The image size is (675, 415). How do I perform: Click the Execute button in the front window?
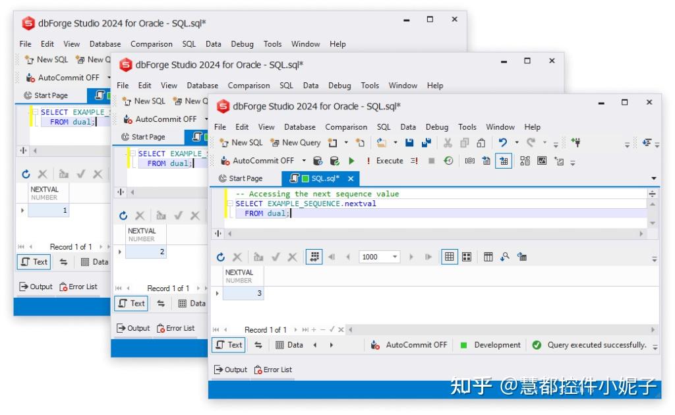pyautogui.click(x=385, y=161)
